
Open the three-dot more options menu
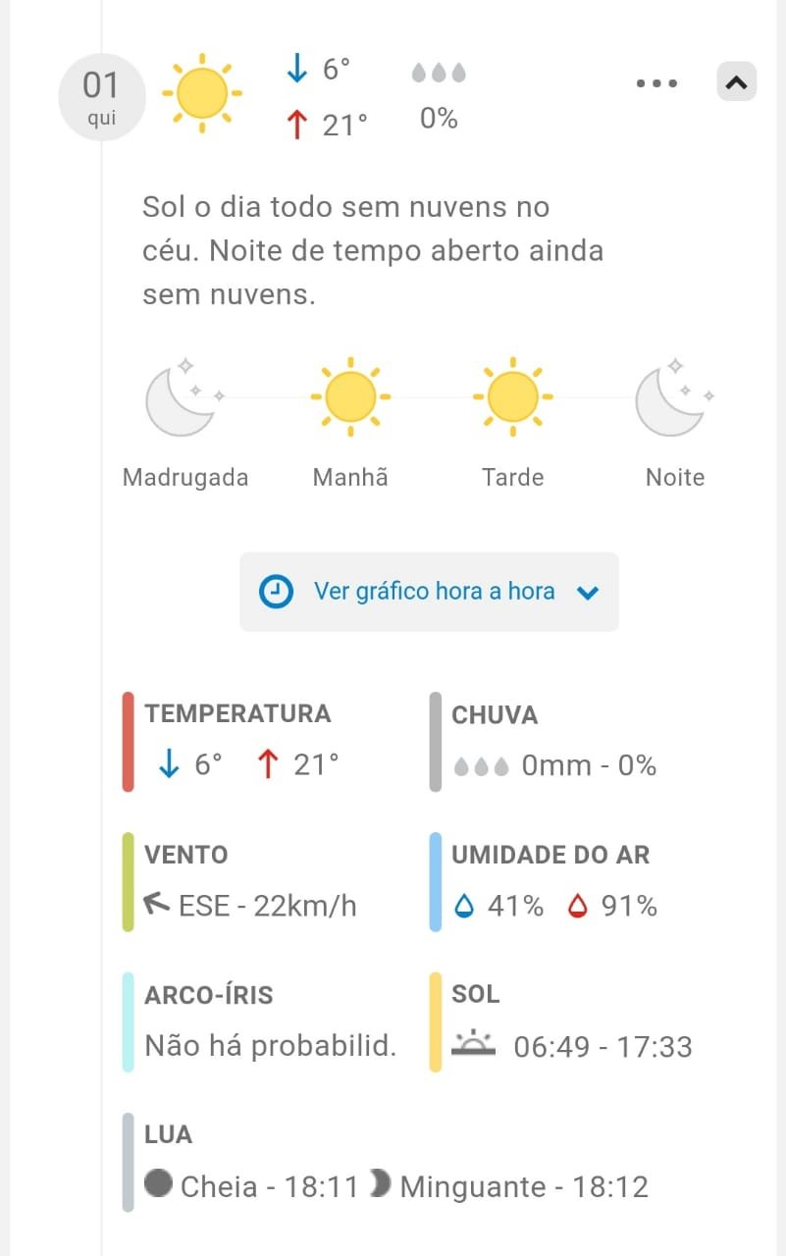656,83
